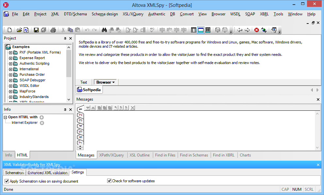Close the XML ValidatorBuddy panel
324x195 pixels.
(318, 165)
